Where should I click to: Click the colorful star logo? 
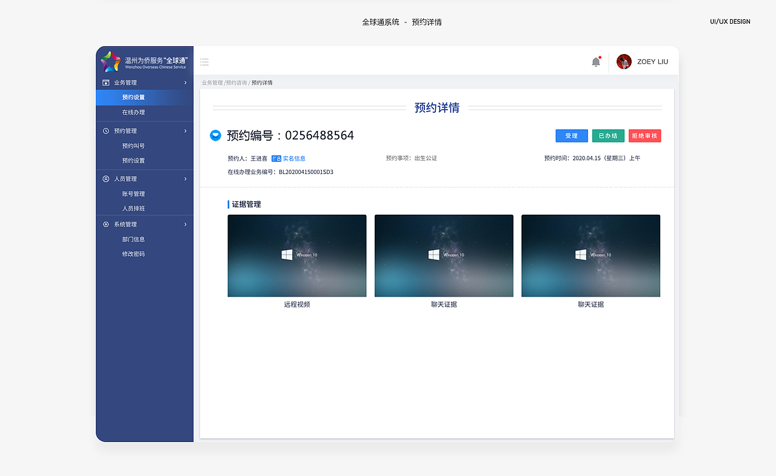[110, 61]
